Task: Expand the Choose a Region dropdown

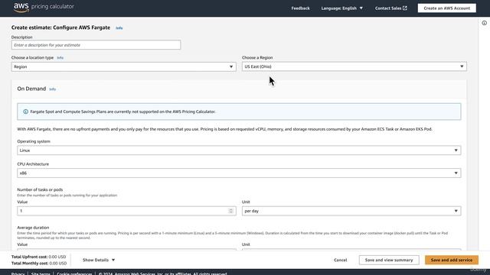Action: point(354,66)
